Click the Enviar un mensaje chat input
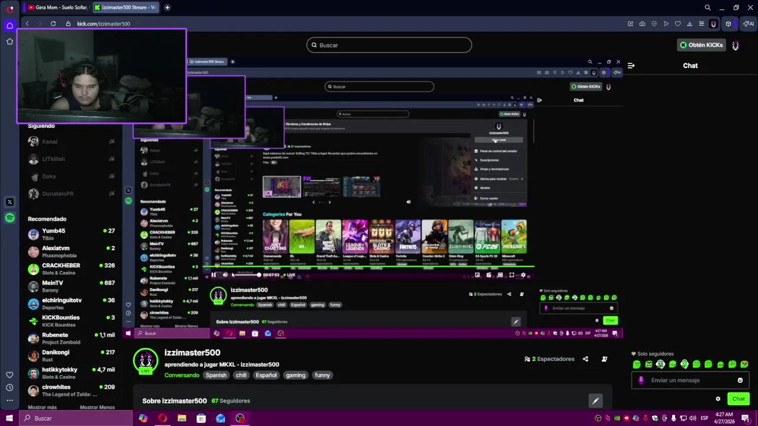 [x=690, y=380]
